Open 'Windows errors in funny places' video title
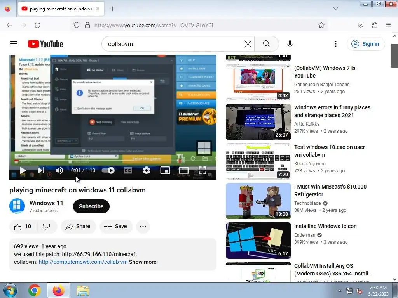This screenshot has width=398, height=298. [x=332, y=111]
